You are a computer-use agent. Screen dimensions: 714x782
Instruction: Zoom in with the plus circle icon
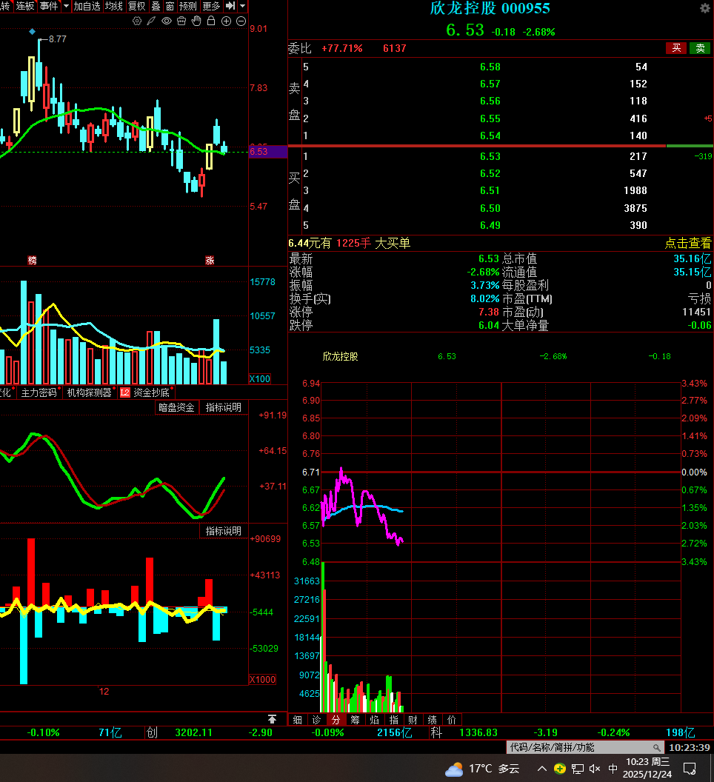[x=226, y=21]
